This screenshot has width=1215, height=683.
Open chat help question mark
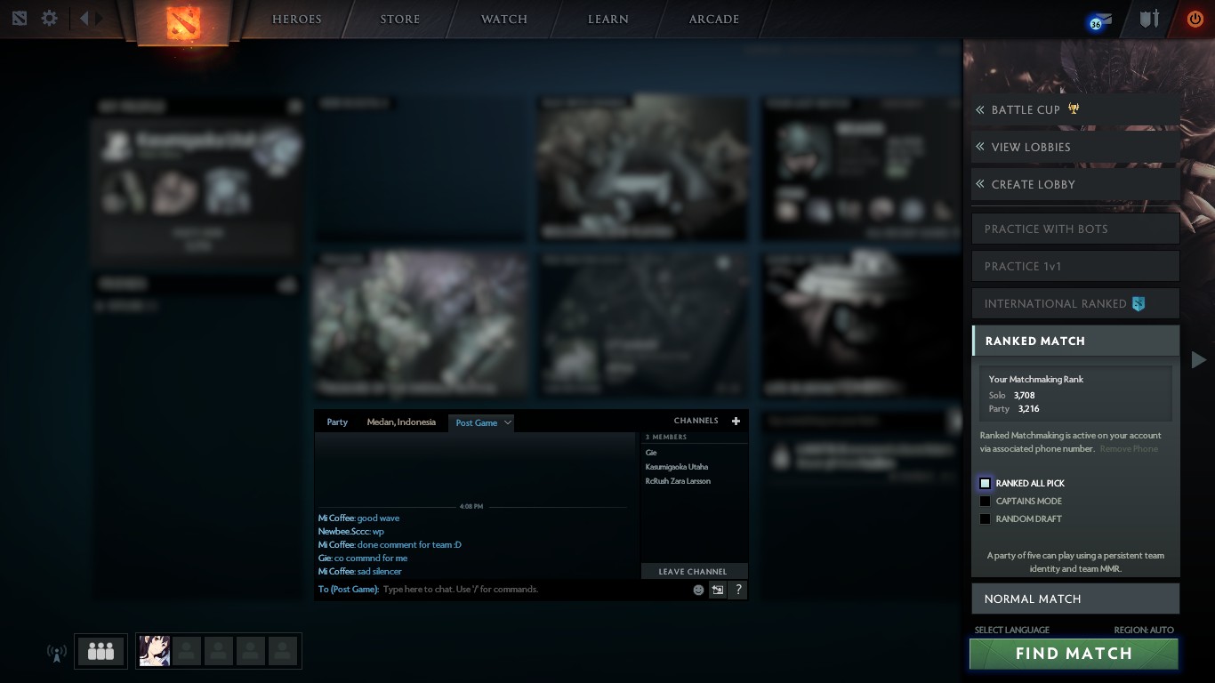point(738,590)
